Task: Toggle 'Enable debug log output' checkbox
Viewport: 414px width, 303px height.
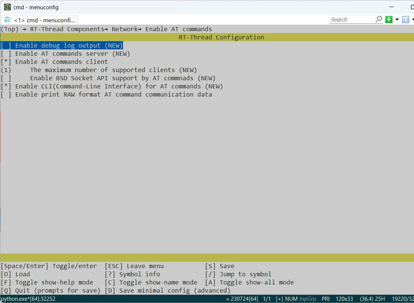Action: tap(6, 45)
